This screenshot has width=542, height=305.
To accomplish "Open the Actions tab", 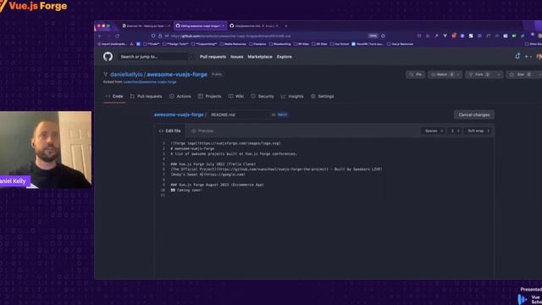I will (180, 97).
